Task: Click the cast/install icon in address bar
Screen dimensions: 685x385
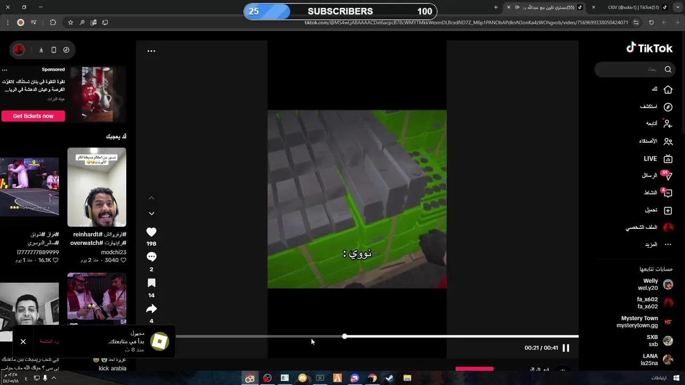Action: (x=105, y=22)
